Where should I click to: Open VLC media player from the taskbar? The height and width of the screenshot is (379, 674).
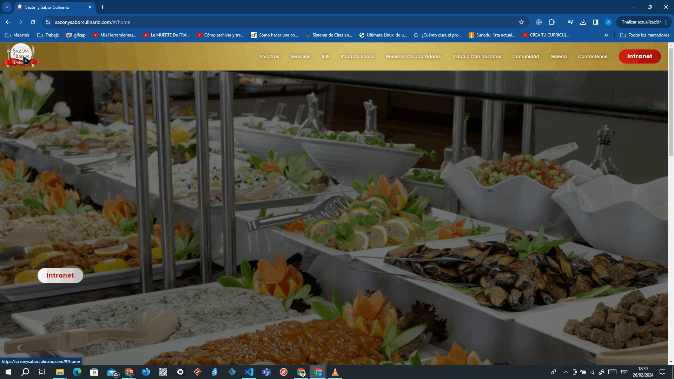tap(335, 372)
